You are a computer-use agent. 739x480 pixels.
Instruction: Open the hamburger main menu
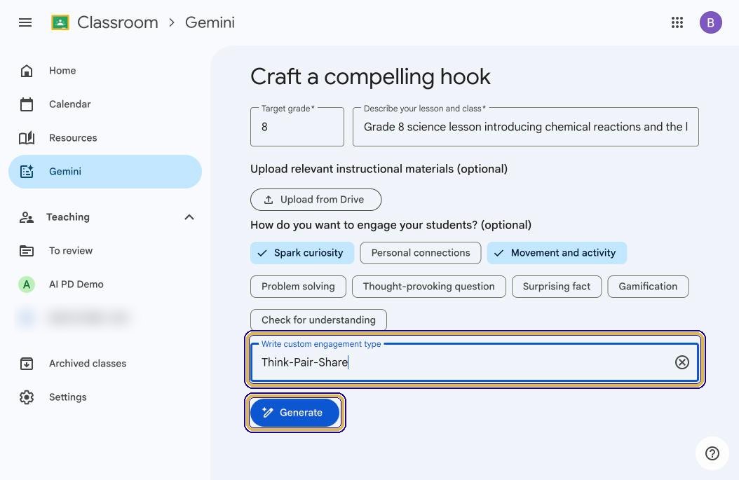(x=25, y=22)
